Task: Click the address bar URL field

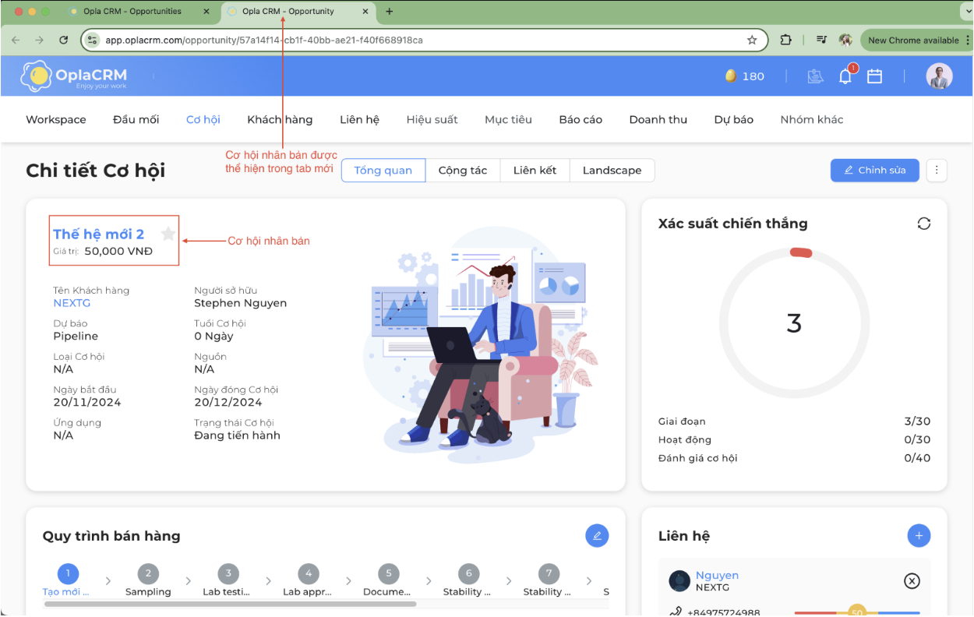Action: (x=425, y=40)
